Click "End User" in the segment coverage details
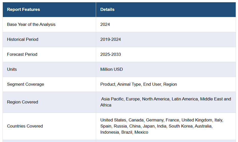 pyautogui.click(x=152, y=84)
